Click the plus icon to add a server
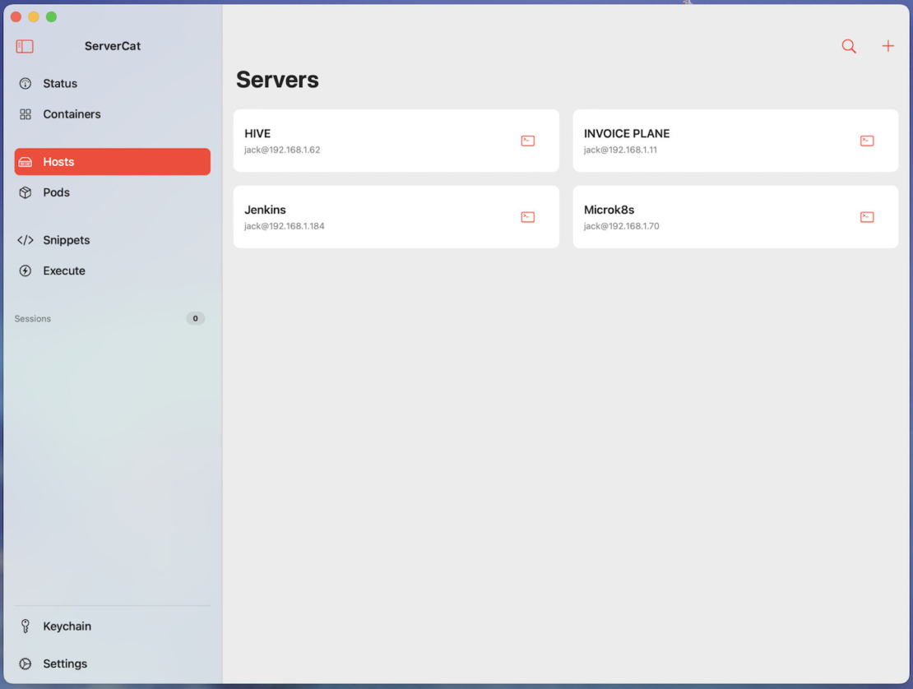The height and width of the screenshot is (689, 913). point(888,46)
